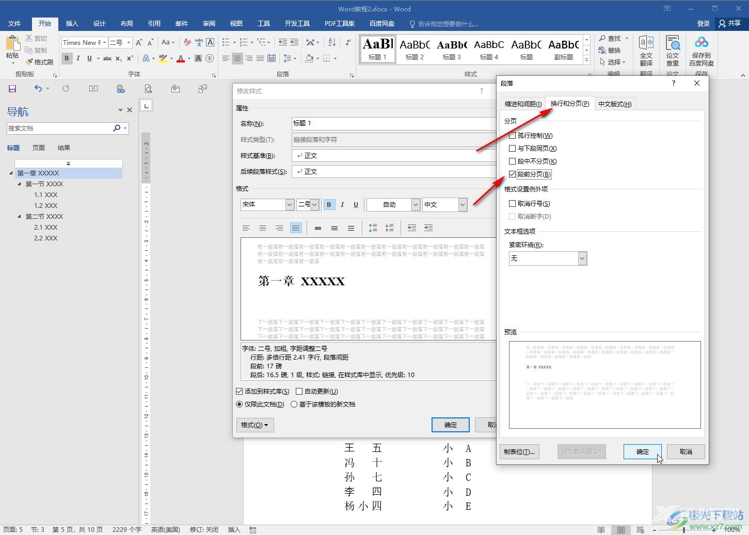Click Share button at top right
Viewport: 749px width, 535px height.
tap(730, 23)
